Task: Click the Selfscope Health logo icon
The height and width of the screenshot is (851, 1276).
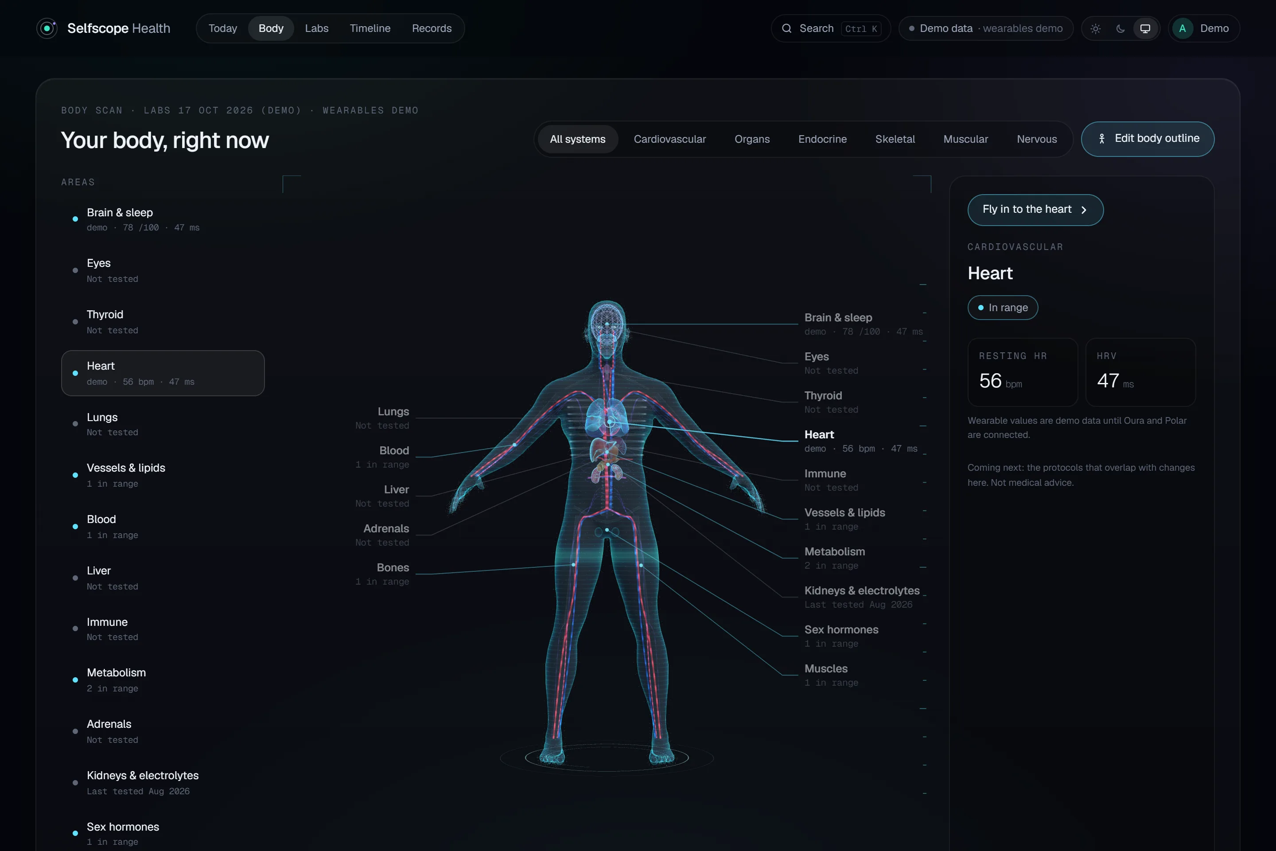Action: (47, 28)
